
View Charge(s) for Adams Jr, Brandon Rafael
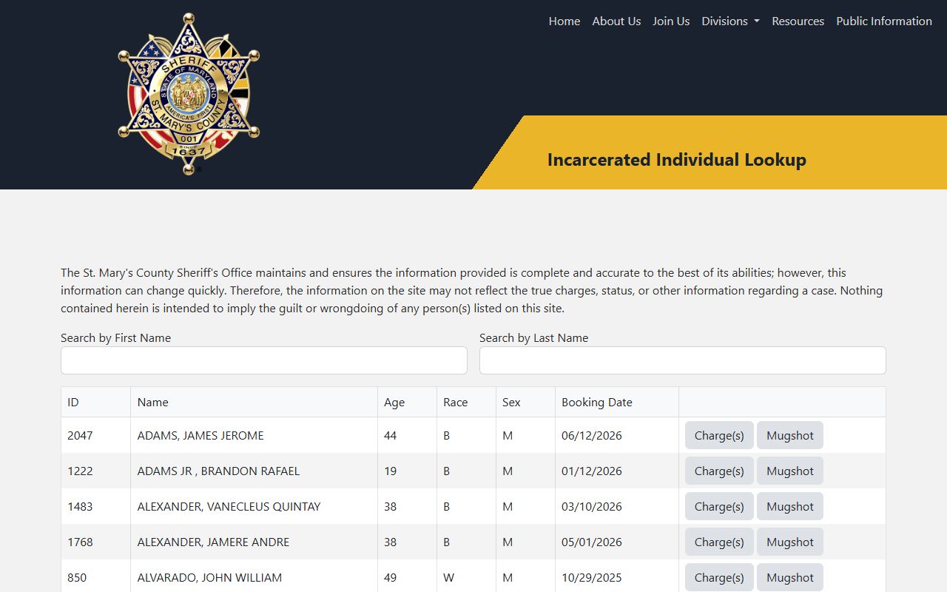pyautogui.click(x=719, y=471)
